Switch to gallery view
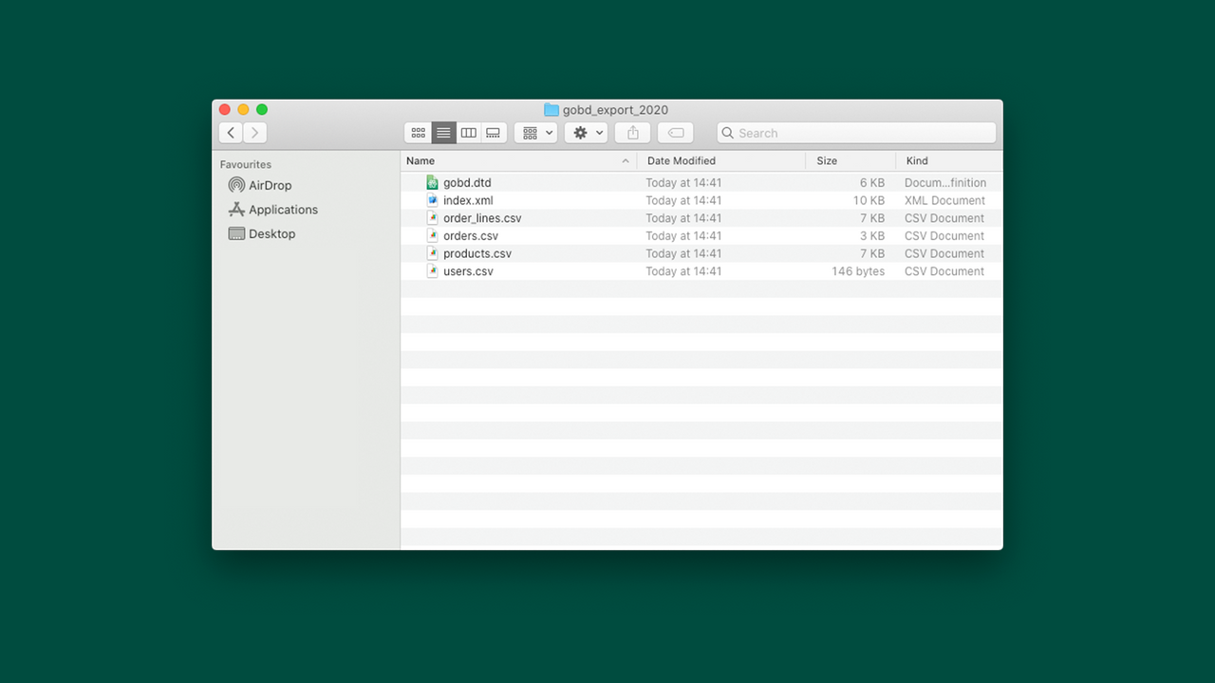The image size is (1215, 683). point(493,132)
